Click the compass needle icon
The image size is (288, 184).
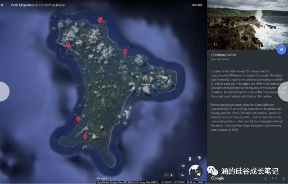[182, 175]
